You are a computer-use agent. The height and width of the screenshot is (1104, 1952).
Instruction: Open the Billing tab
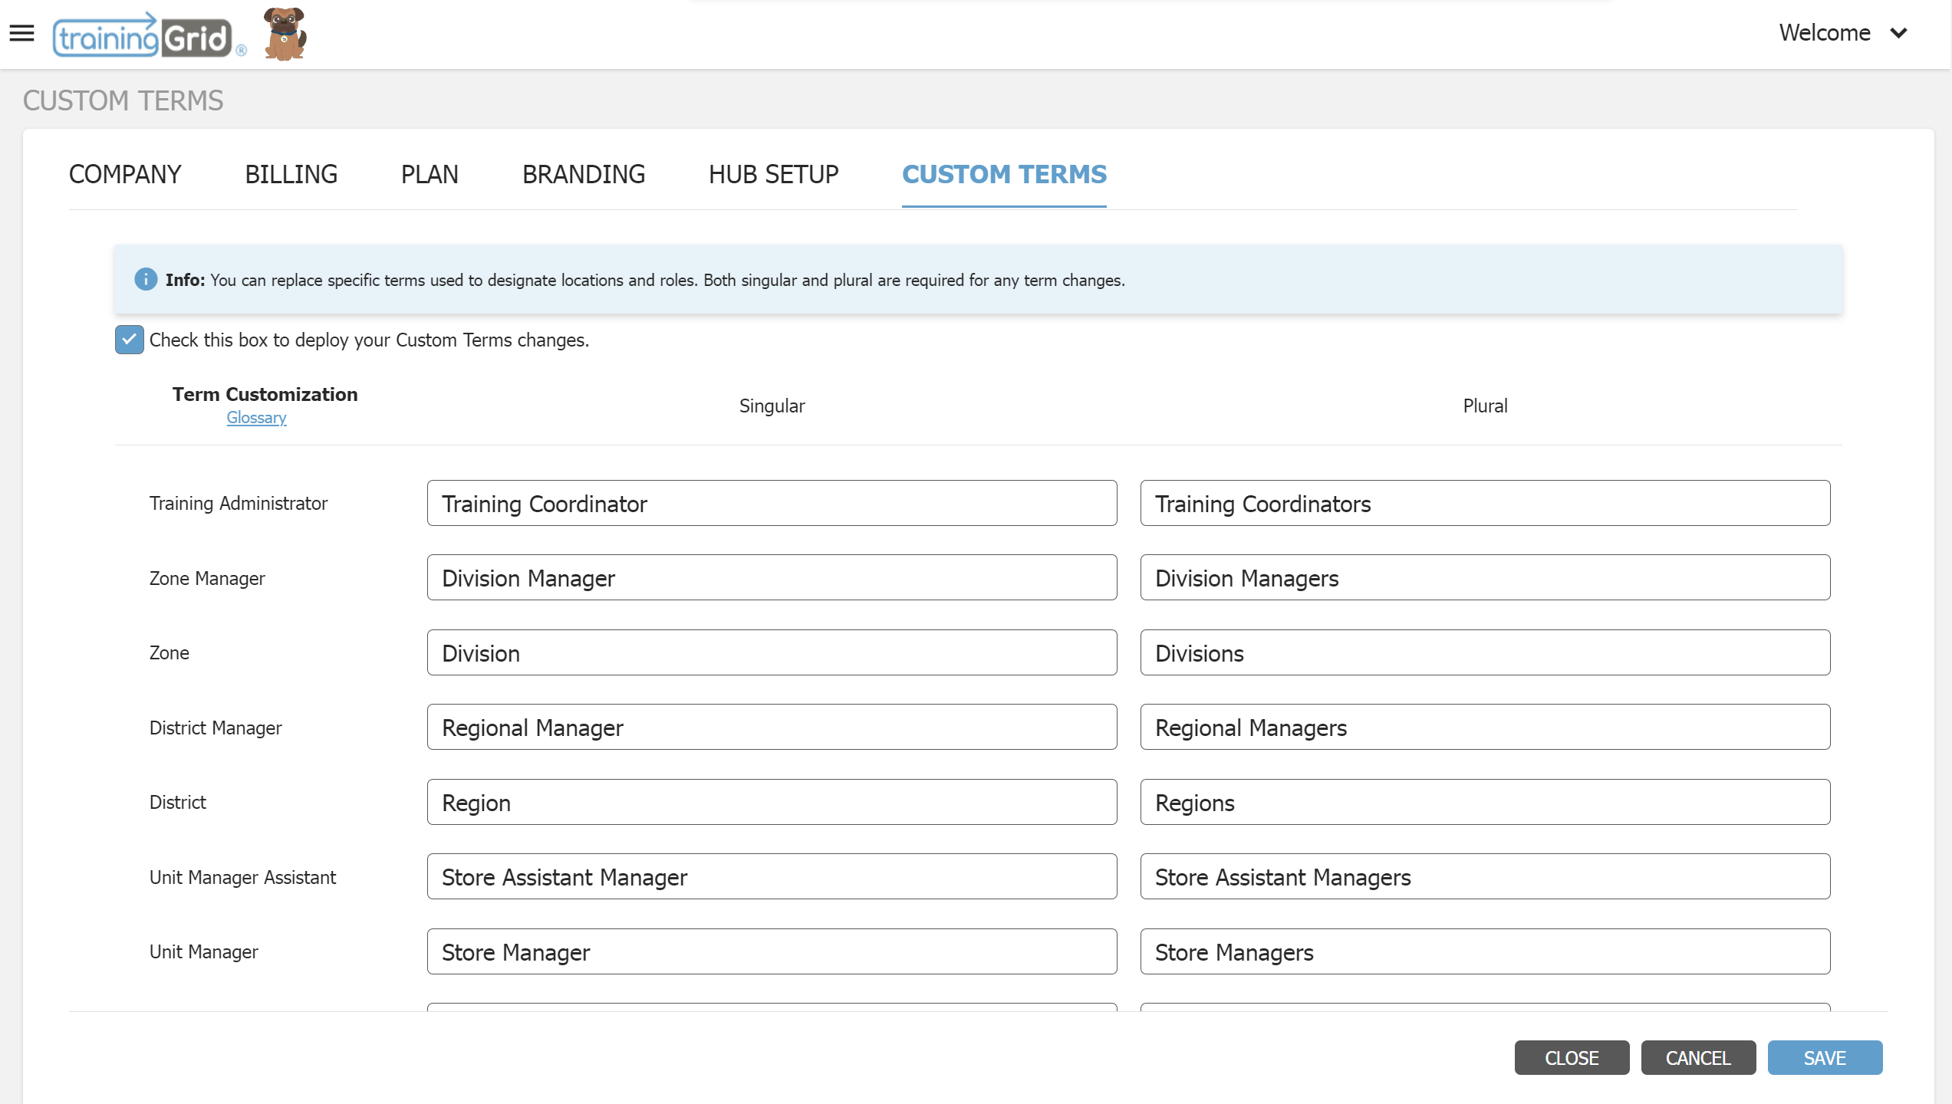pos(291,174)
